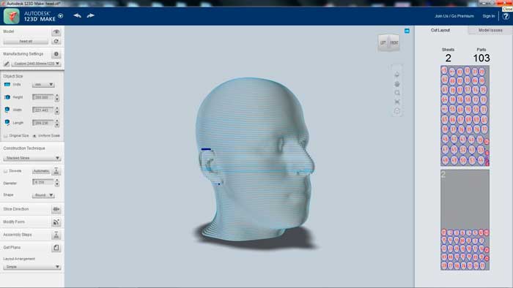Click the 123D Make application logo
513x288 pixels.
tap(12, 16)
